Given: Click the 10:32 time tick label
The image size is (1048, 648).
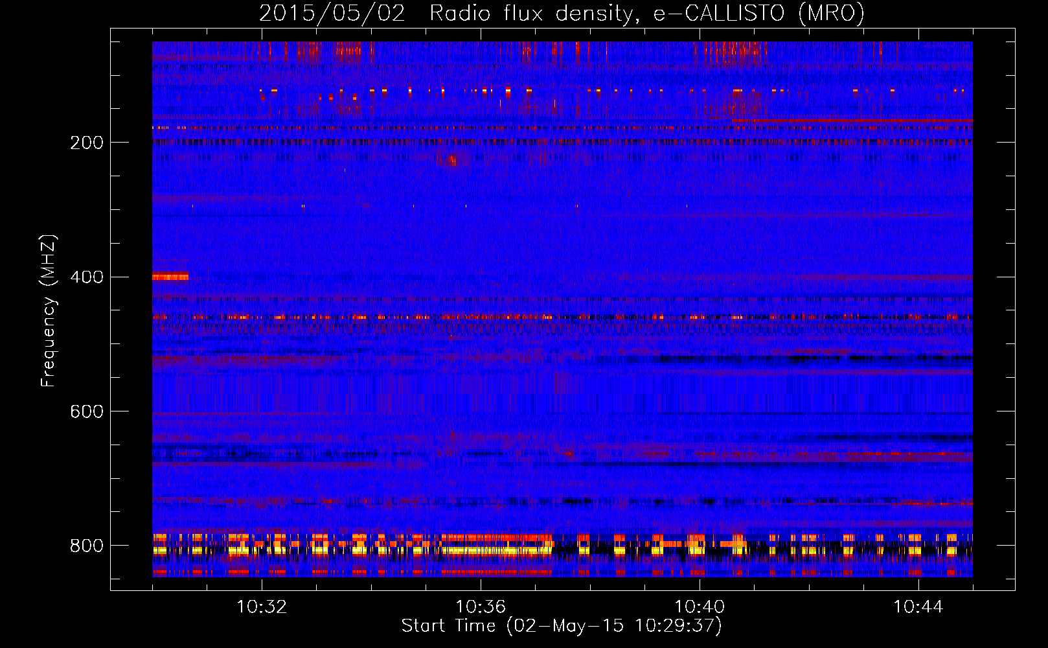Looking at the screenshot, I should [262, 607].
